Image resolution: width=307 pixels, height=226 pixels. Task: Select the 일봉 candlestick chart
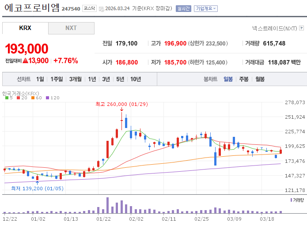(x=228, y=79)
